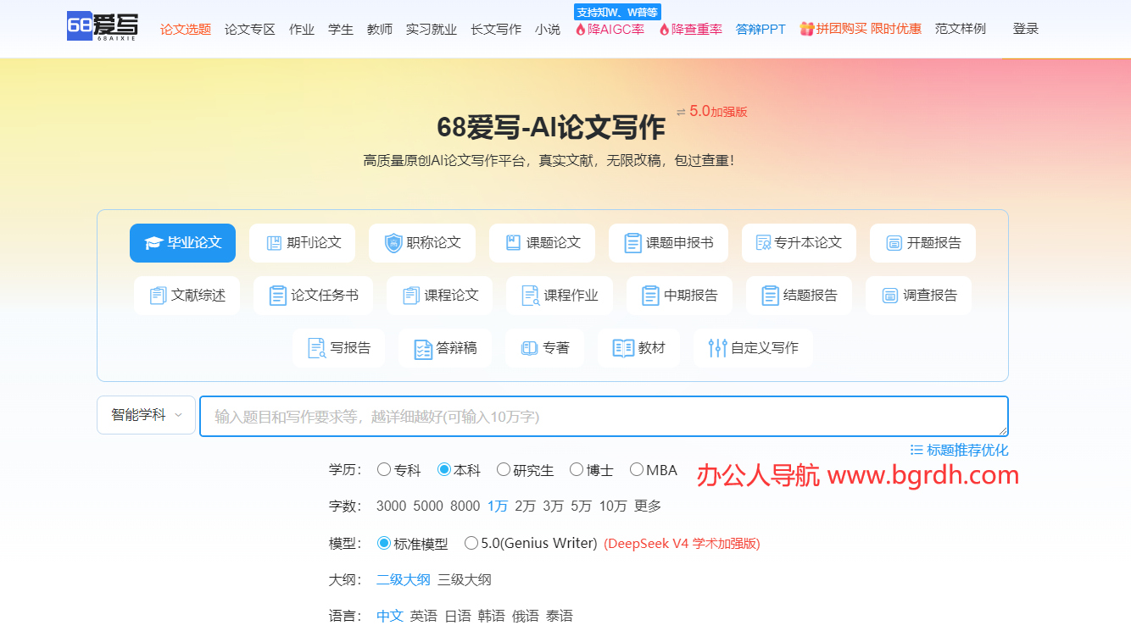Image resolution: width=1131 pixels, height=642 pixels.
Task: Click the 期刊论文 document icon
Action: (x=273, y=243)
